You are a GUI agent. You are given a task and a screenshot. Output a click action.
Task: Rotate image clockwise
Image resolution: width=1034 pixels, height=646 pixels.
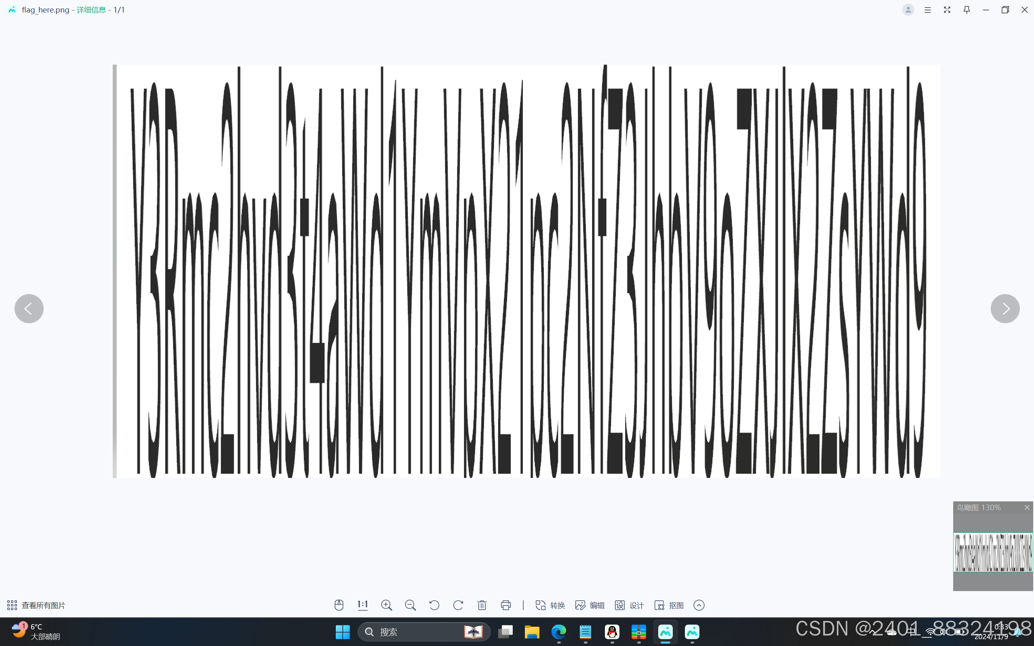coord(458,605)
